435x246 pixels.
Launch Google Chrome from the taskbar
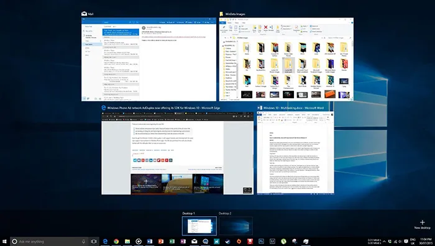(116, 241)
